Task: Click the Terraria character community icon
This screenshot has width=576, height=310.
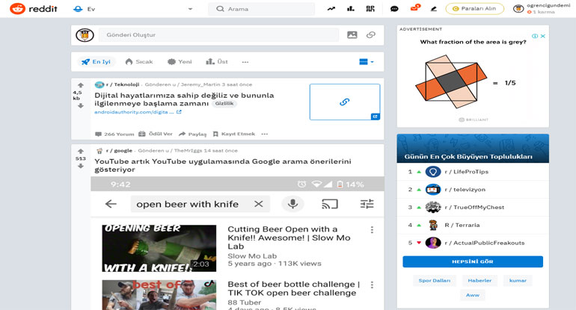Action: click(432, 226)
